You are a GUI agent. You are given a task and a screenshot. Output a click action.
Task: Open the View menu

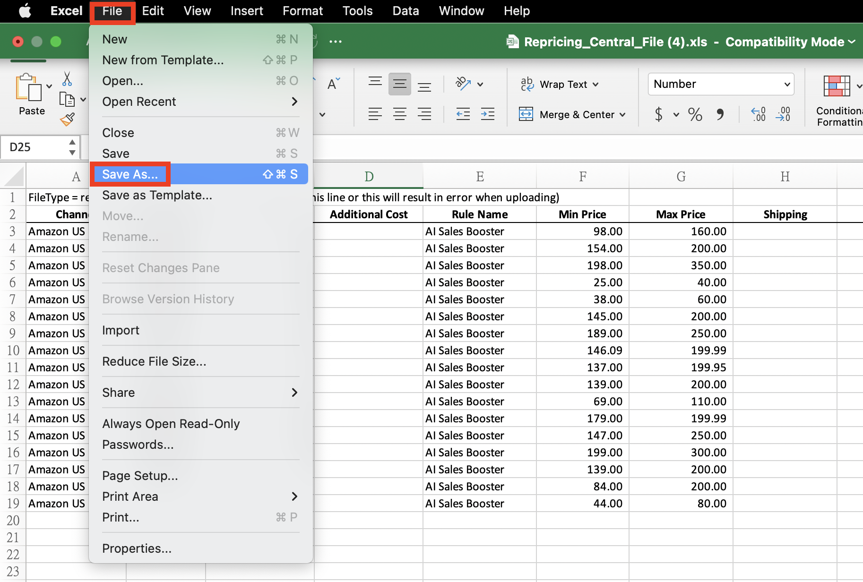click(x=197, y=11)
